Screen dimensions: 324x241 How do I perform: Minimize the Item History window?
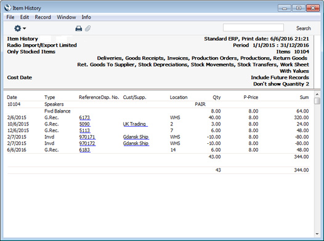285,8
